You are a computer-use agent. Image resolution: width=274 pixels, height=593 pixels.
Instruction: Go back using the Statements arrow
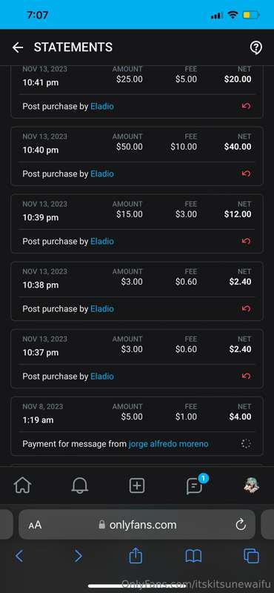[x=18, y=47]
